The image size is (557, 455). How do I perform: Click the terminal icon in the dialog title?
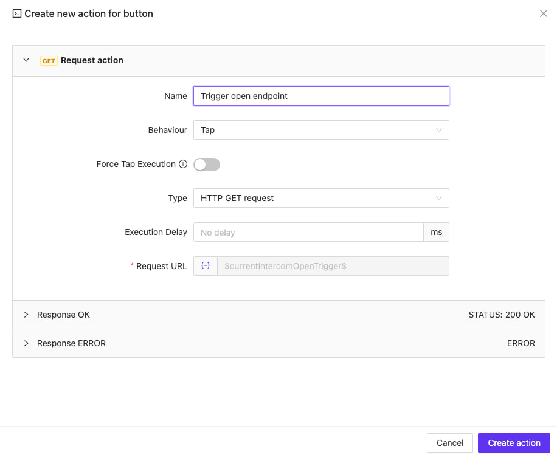coord(15,13)
